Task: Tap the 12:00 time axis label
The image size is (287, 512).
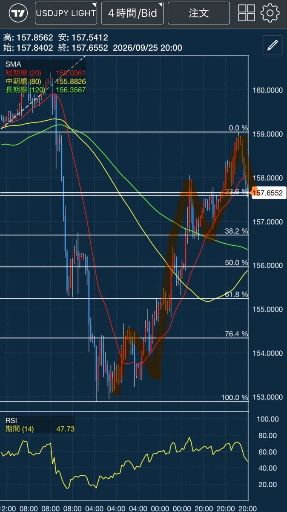Action: click(x=8, y=508)
